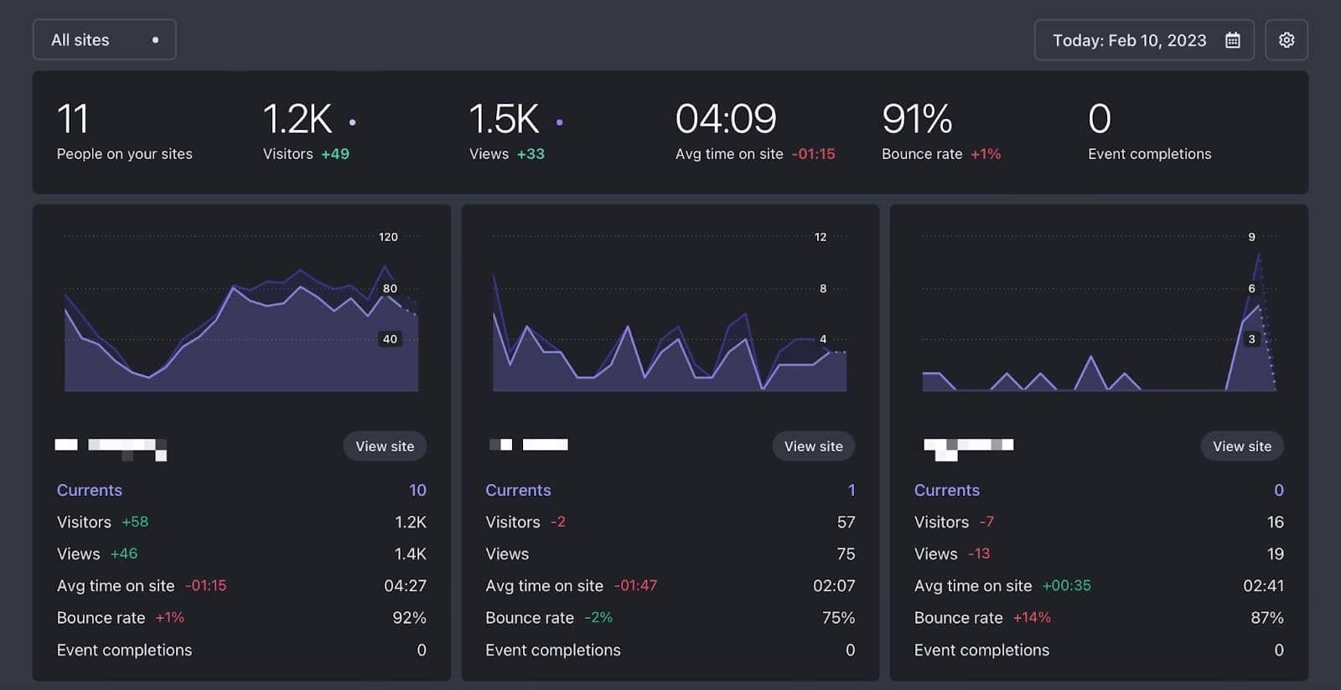1341x690 pixels.
Task: Click the dot indicator next to 1.2K Visitors
Action: point(352,122)
